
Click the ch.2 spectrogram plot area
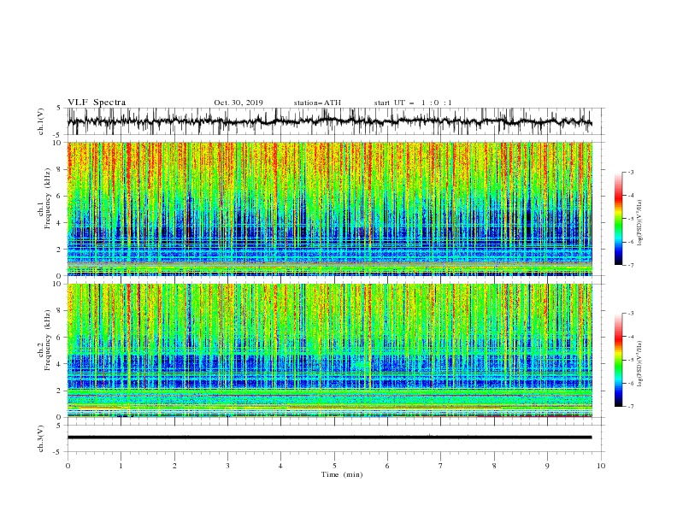(329, 350)
